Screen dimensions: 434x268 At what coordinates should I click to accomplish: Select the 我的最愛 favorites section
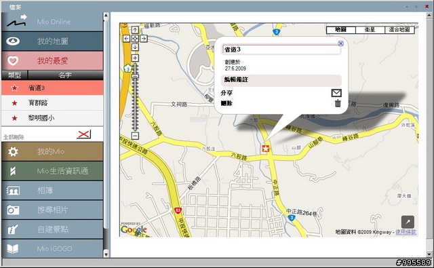click(52, 60)
